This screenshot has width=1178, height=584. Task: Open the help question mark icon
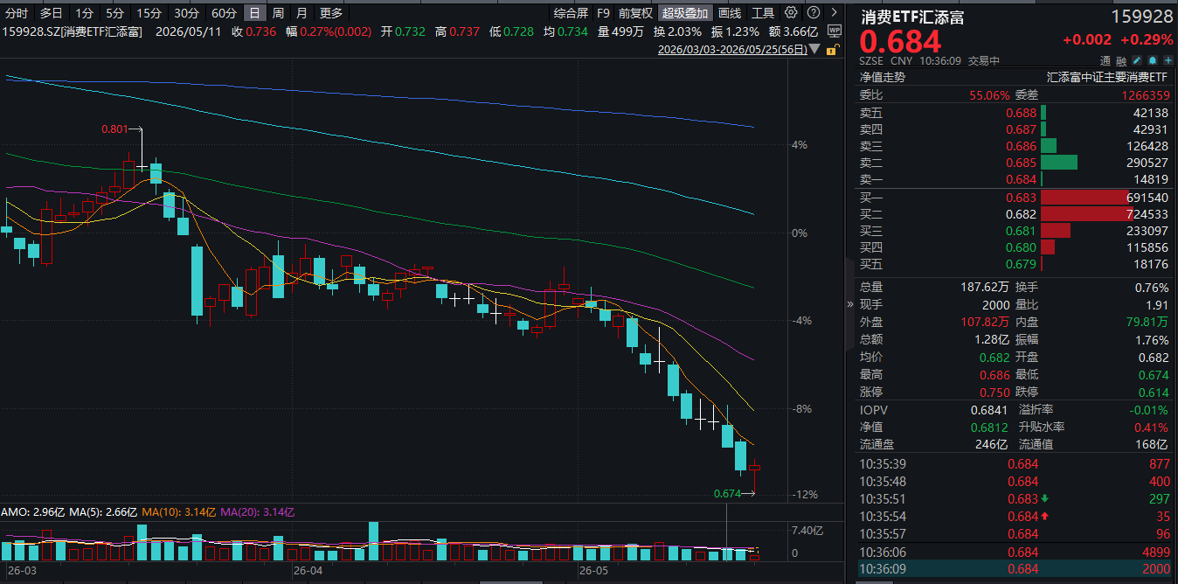pos(813,13)
